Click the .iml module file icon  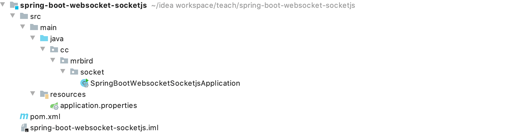tap(25, 128)
